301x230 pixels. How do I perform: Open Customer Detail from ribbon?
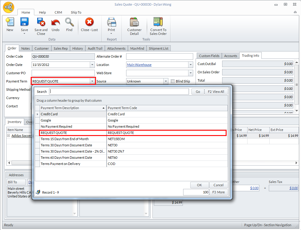[134, 22]
